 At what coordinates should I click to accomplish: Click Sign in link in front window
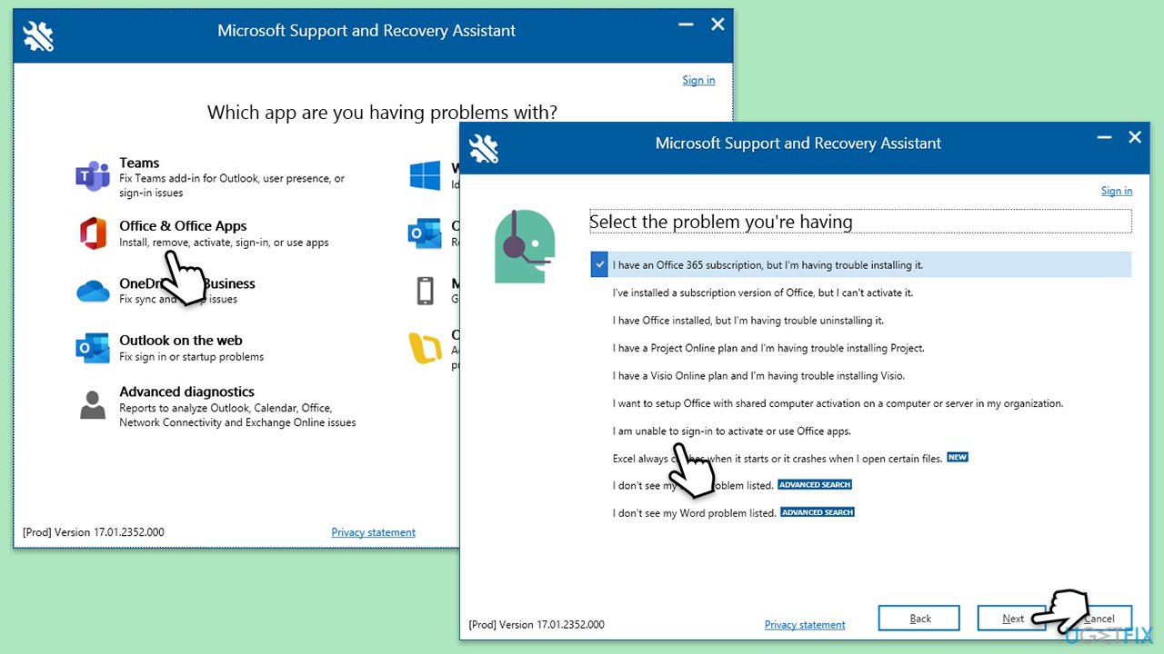click(x=1116, y=191)
